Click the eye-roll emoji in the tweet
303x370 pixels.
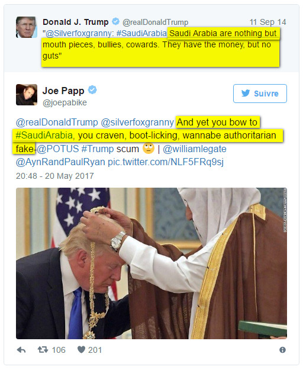149,148
